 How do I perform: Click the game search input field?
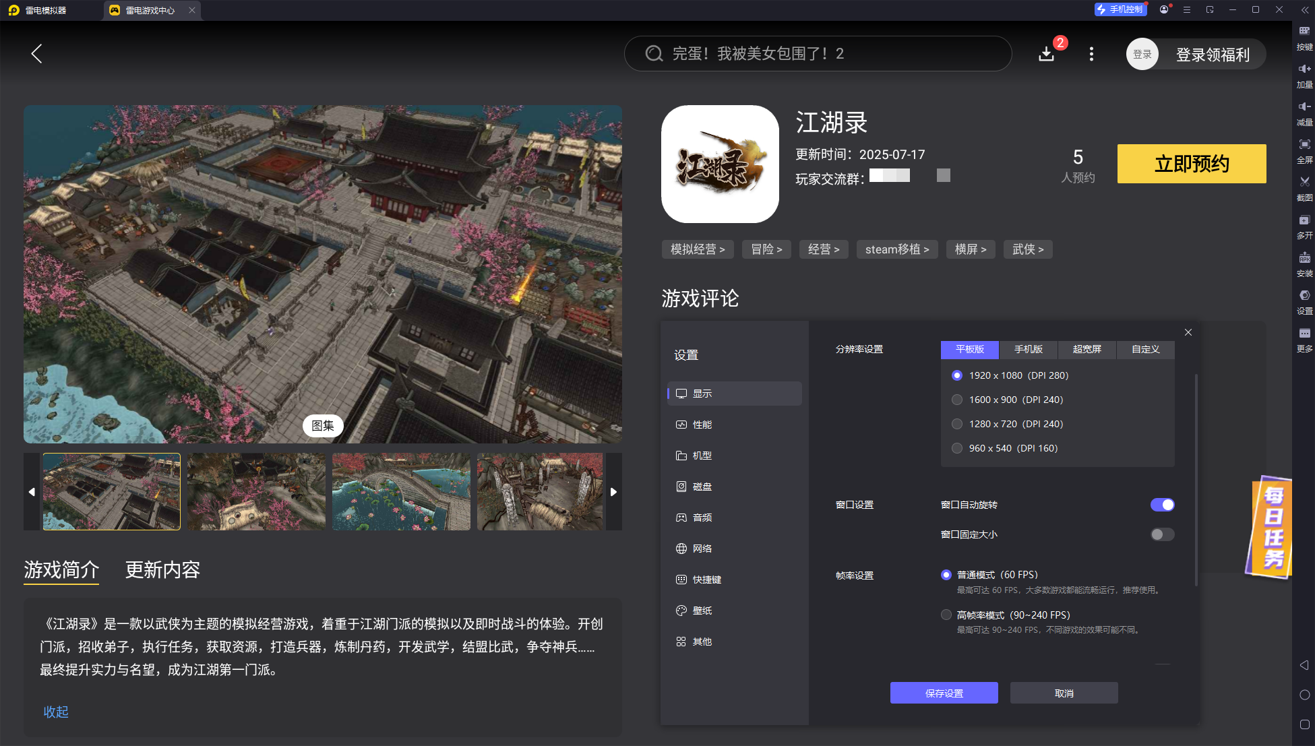818,54
